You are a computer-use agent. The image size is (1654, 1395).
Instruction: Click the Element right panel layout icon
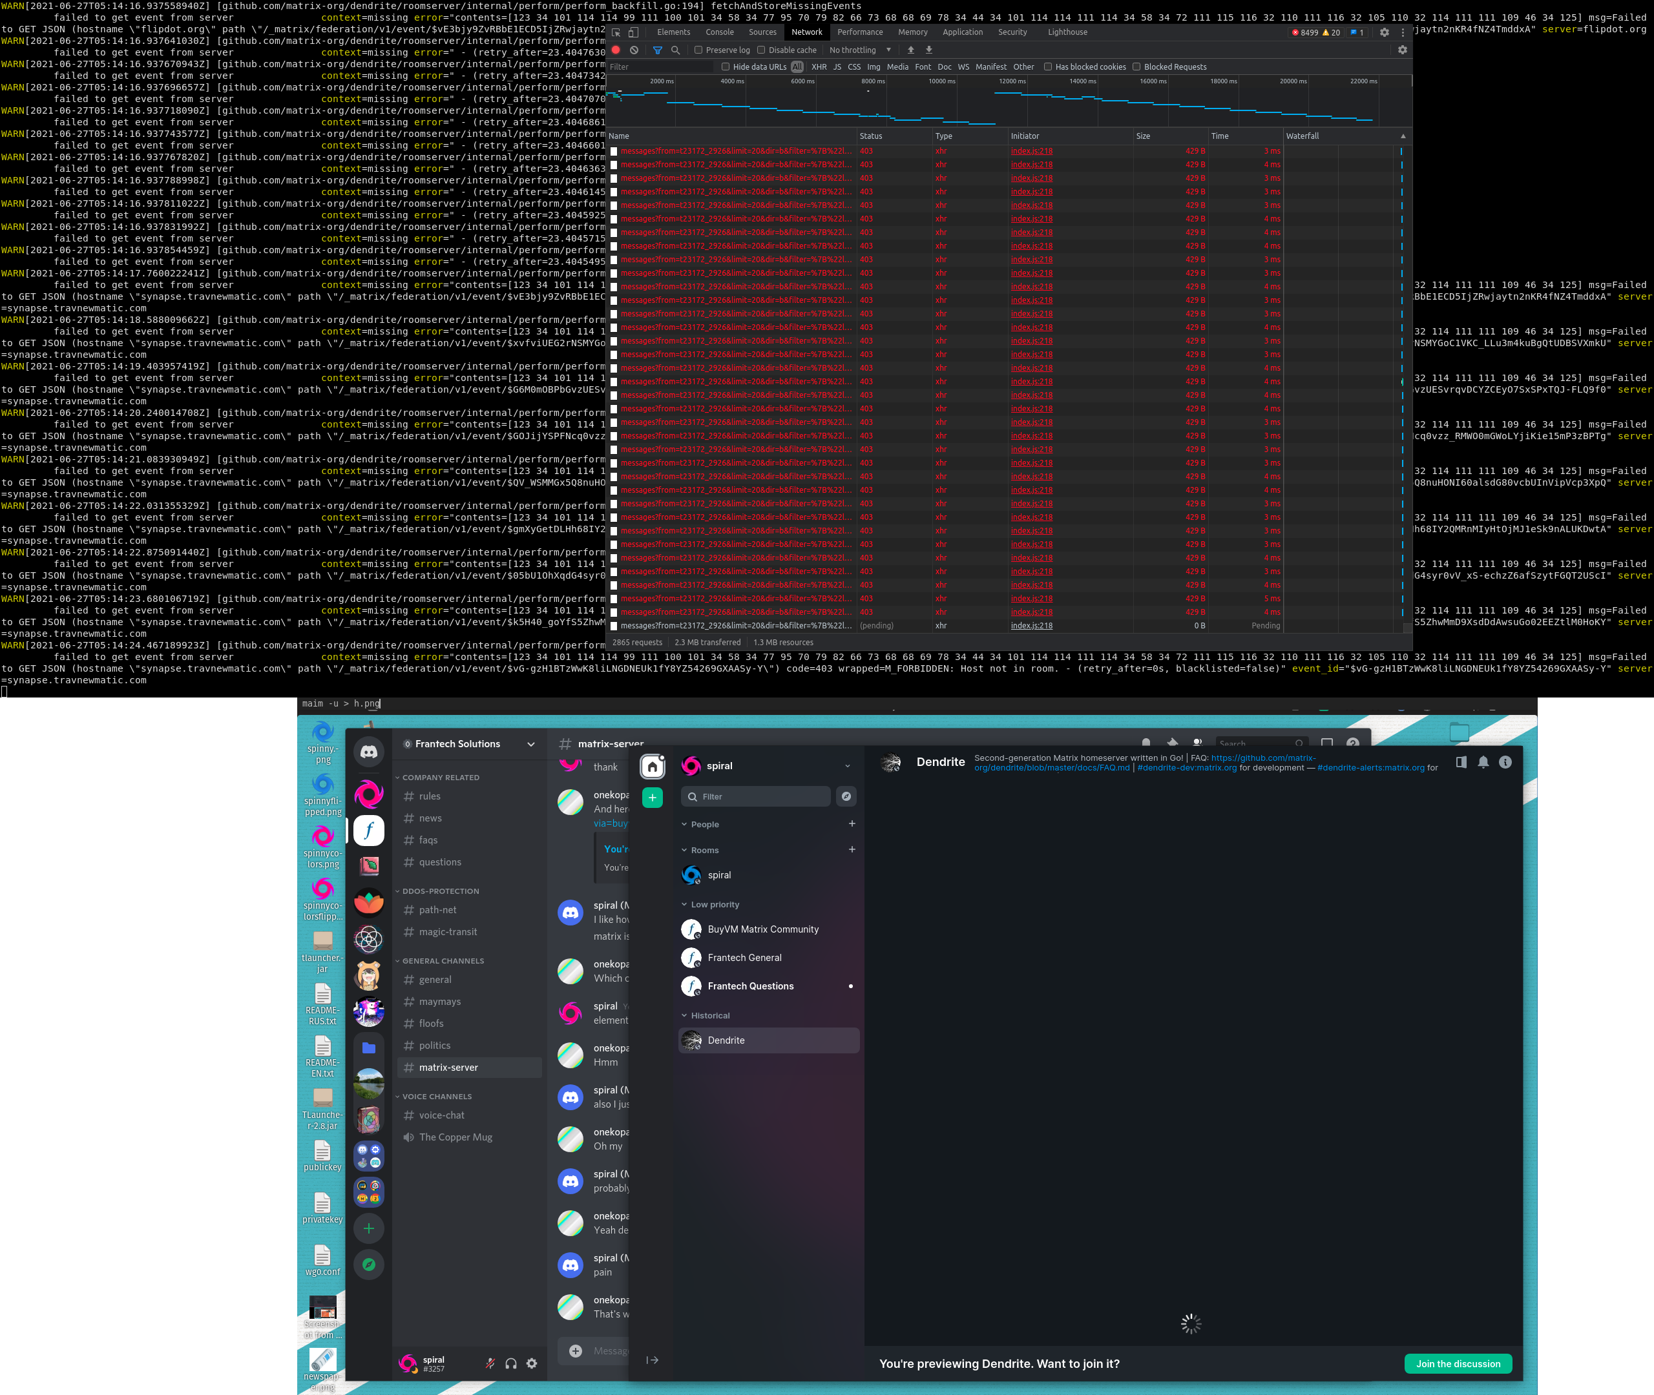pos(1461,762)
